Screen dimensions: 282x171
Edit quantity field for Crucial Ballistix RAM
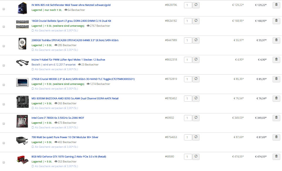click(x=188, y=21)
